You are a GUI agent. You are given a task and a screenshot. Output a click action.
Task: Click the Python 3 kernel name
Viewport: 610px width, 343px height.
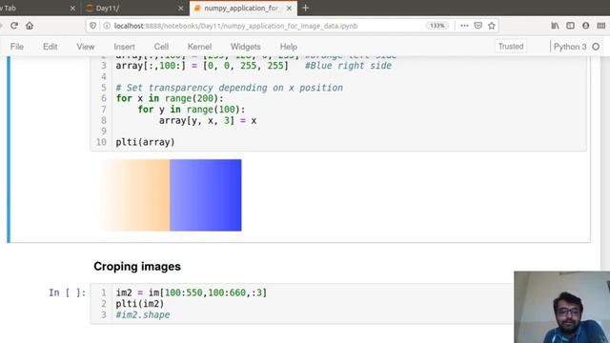570,47
